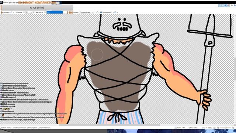Toggle the Layers window button
This screenshot has height=133, width=236.
click(x=225, y=6)
